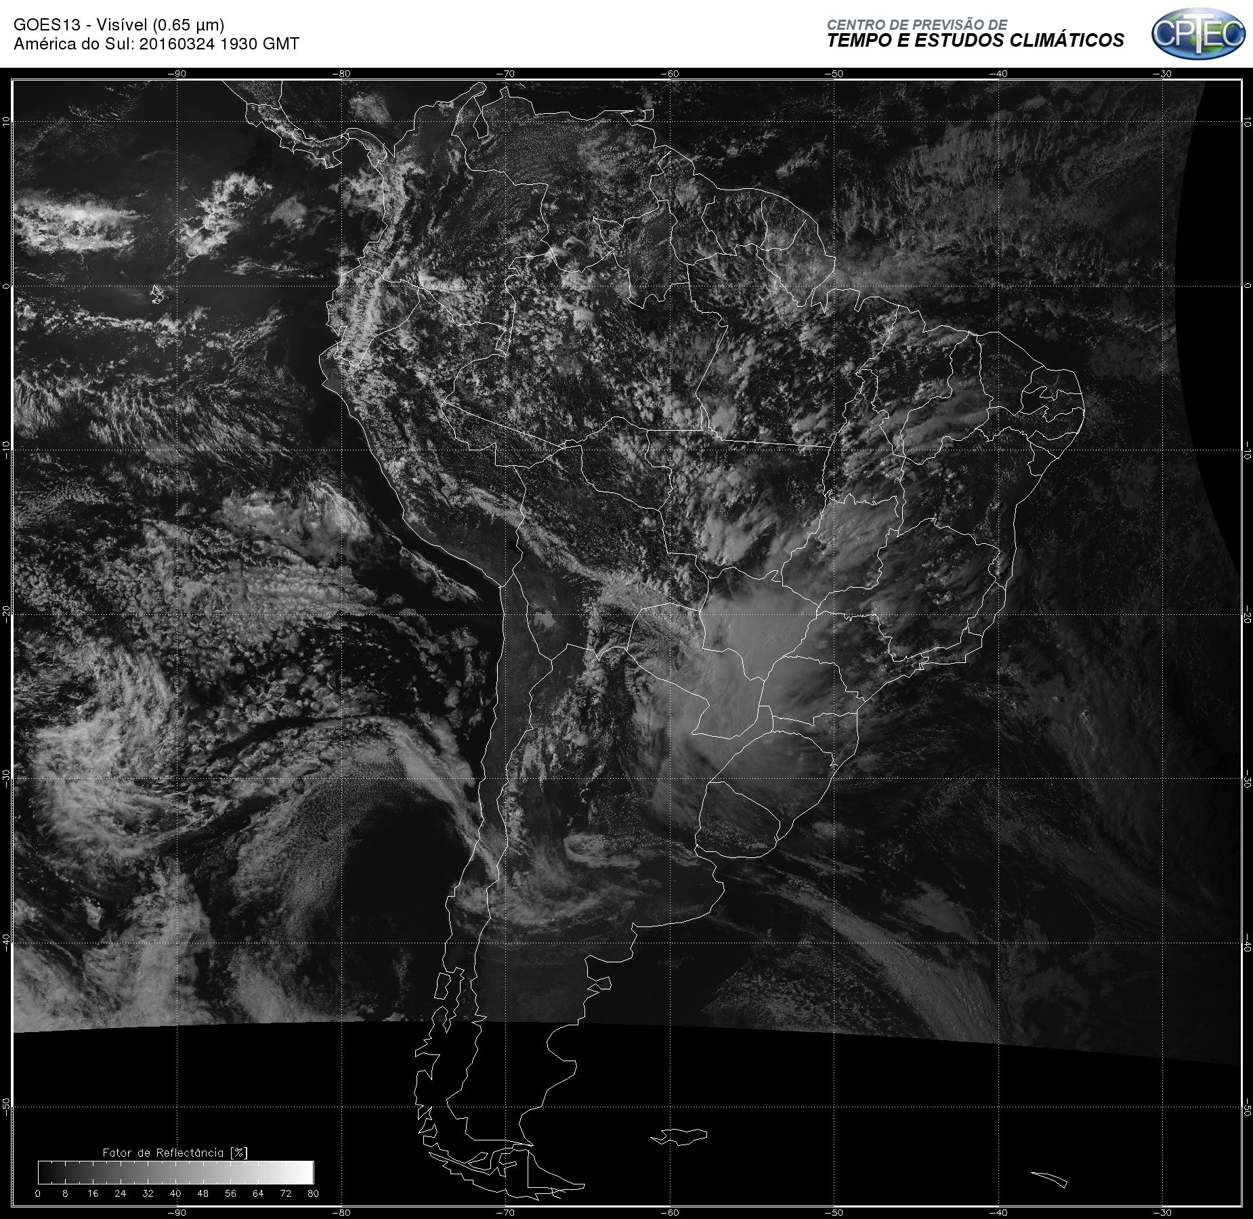This screenshot has height=1219, width=1253.
Task: Click the South Georgia island outline
Action: [x=1049, y=1179]
